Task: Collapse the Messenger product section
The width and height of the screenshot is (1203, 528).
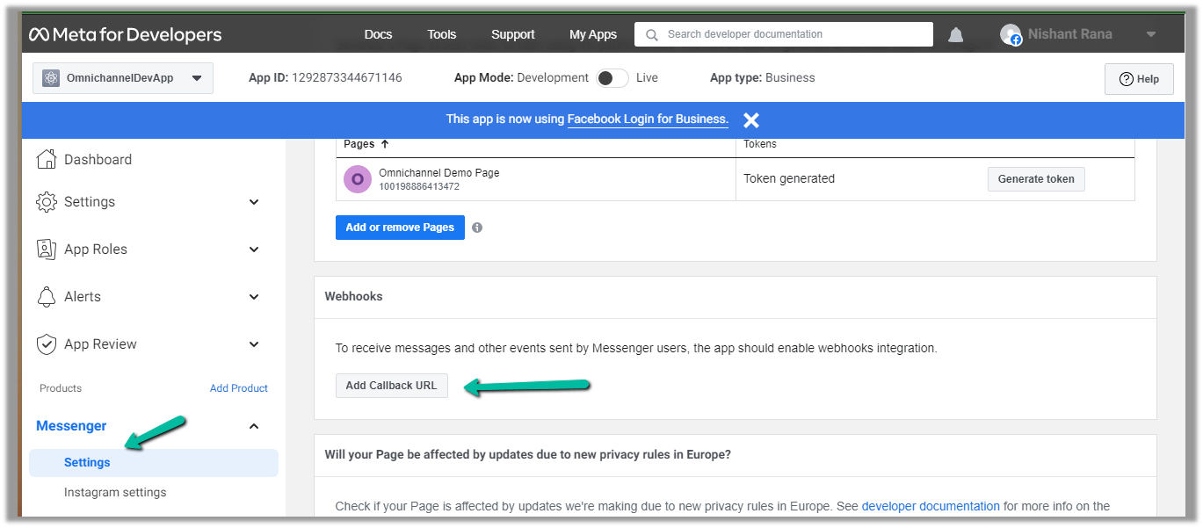Action: point(254,427)
